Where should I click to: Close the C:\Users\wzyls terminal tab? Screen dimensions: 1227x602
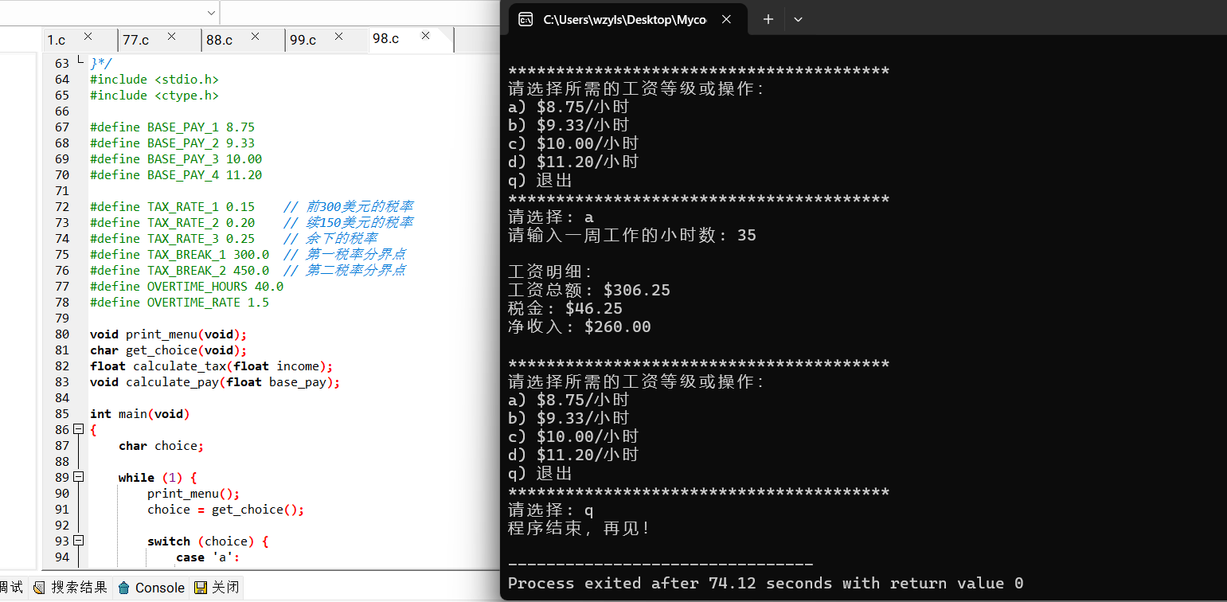click(726, 20)
